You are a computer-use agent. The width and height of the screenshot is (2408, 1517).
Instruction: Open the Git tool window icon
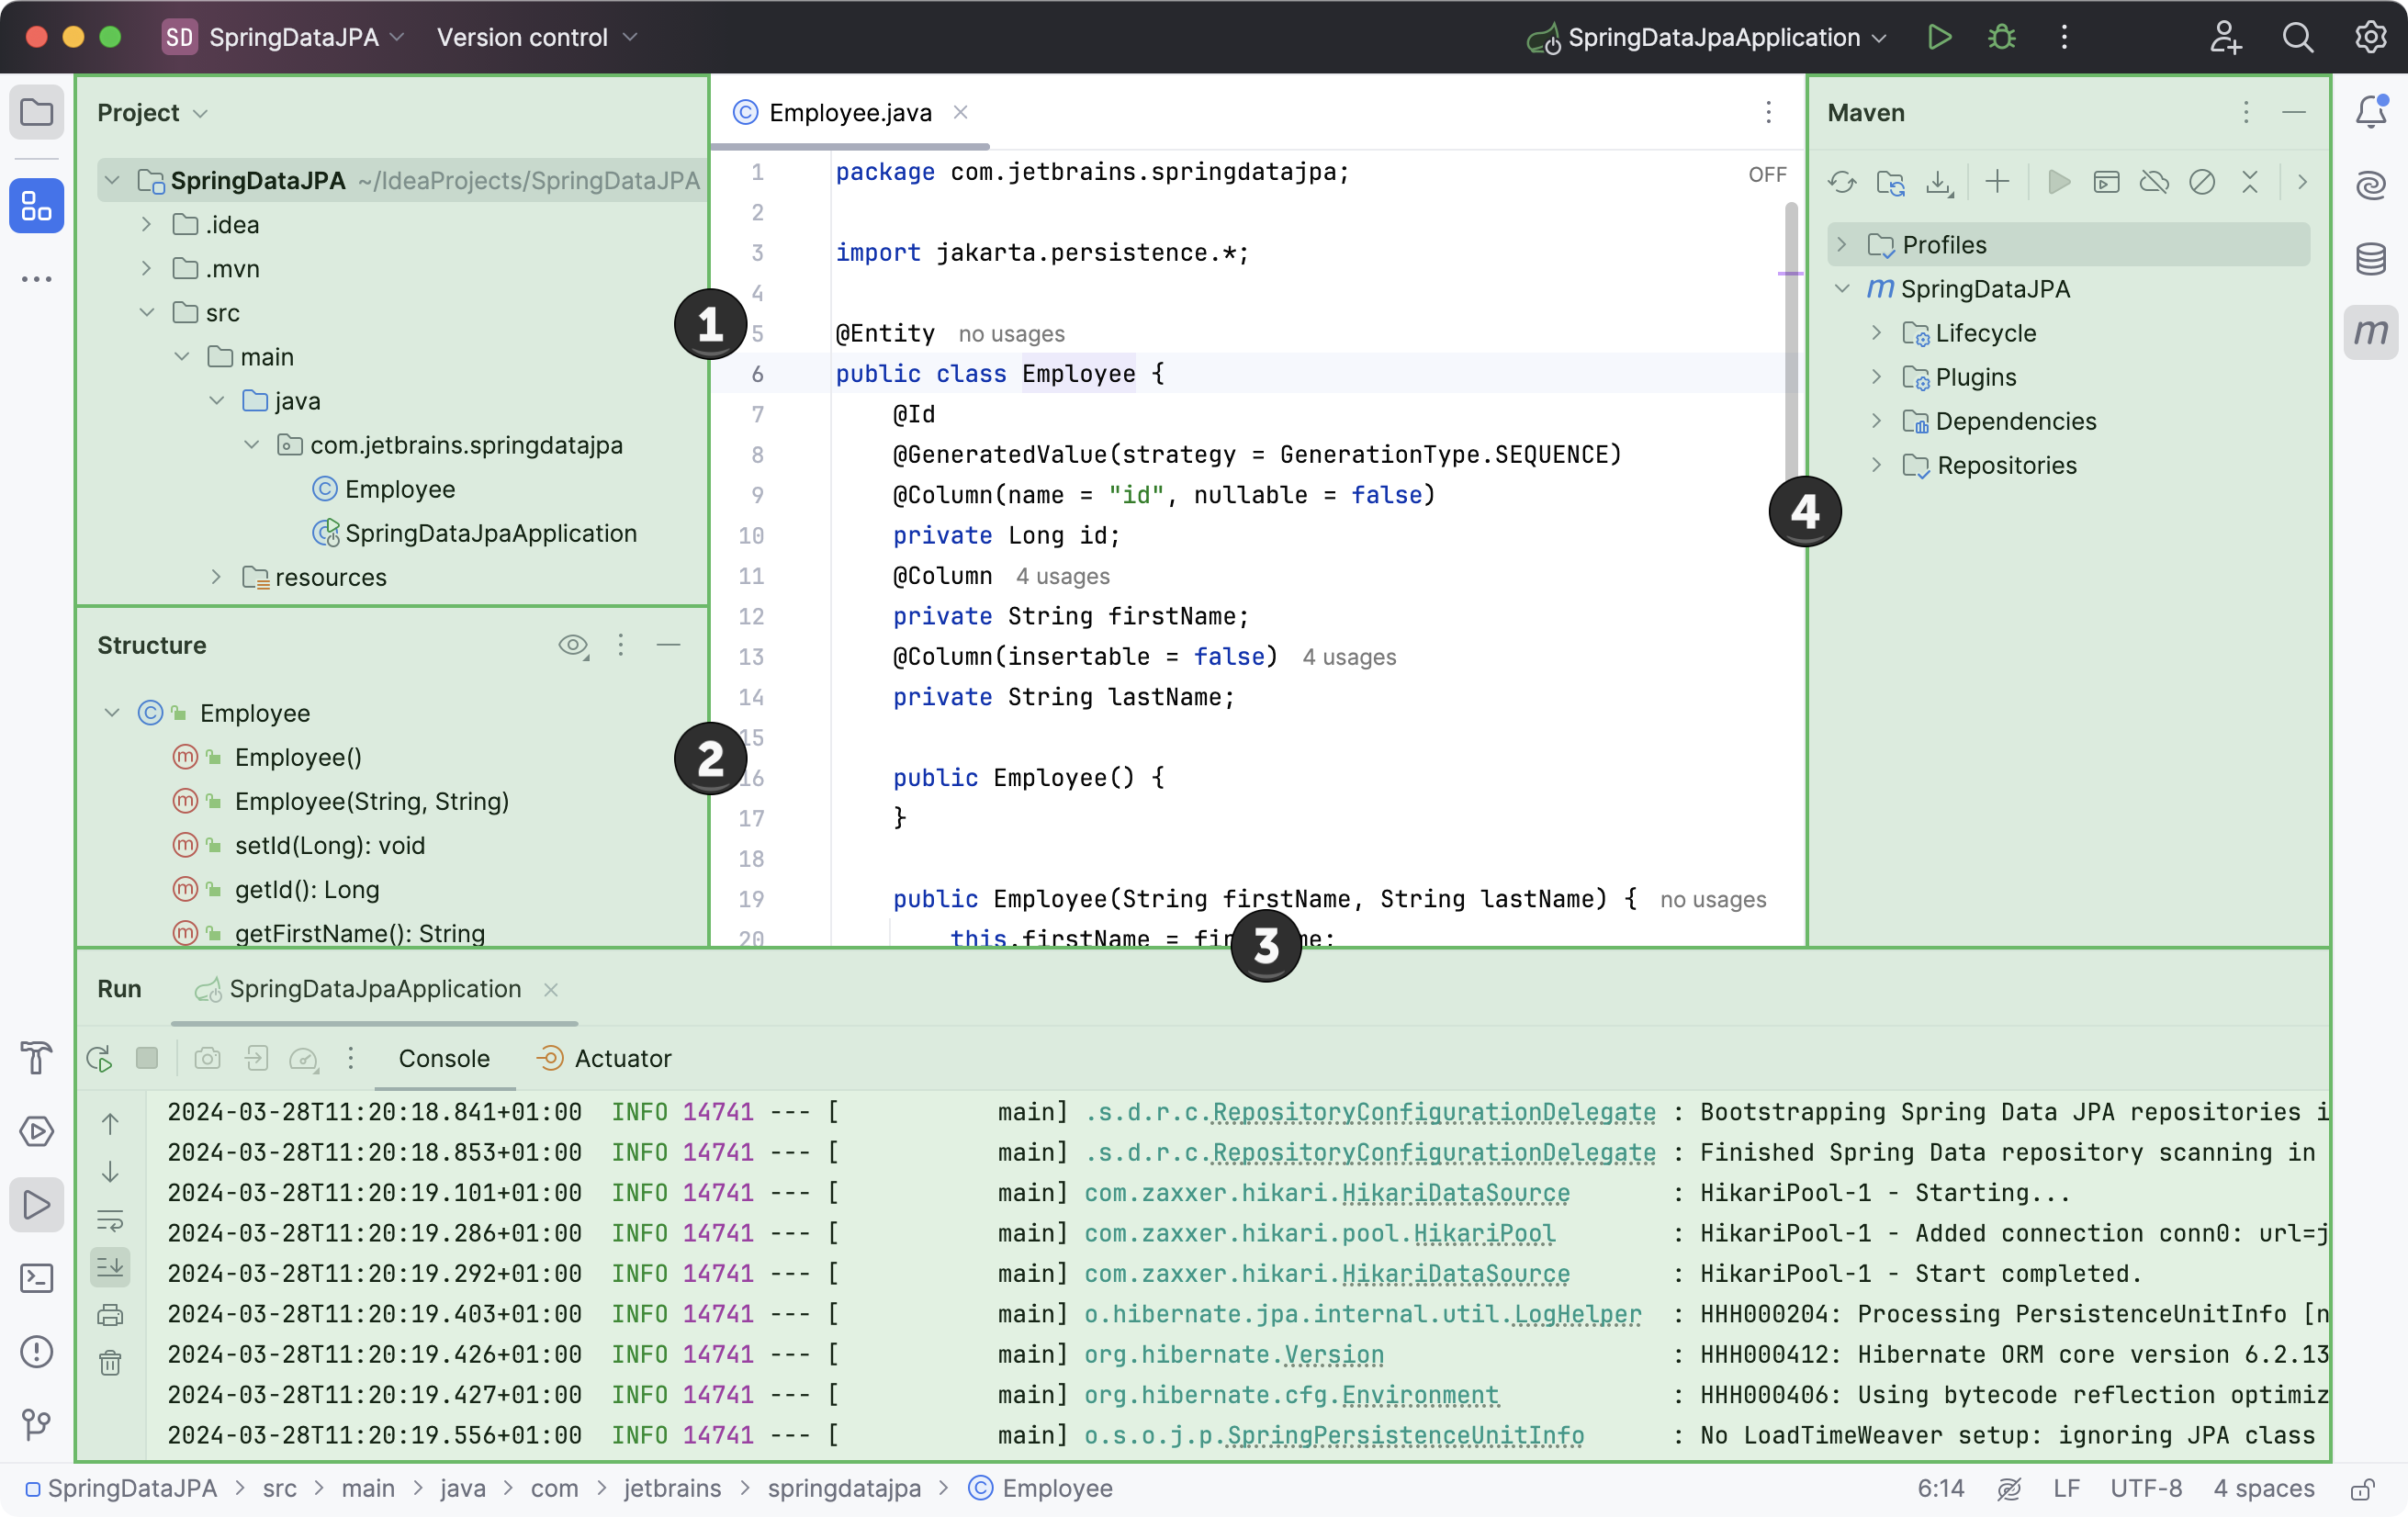click(x=37, y=1424)
